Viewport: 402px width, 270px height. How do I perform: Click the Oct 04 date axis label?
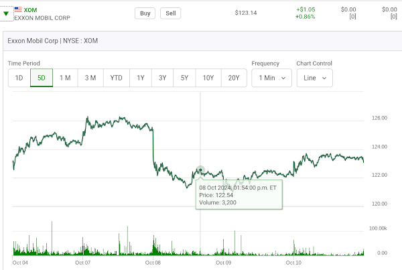click(20, 263)
